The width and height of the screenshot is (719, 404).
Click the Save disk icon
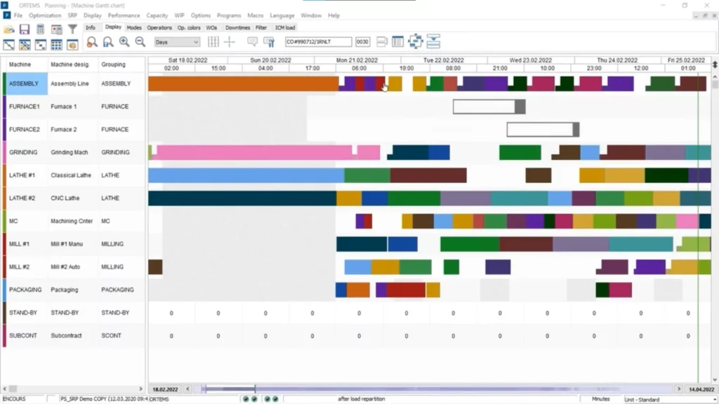[25, 29]
